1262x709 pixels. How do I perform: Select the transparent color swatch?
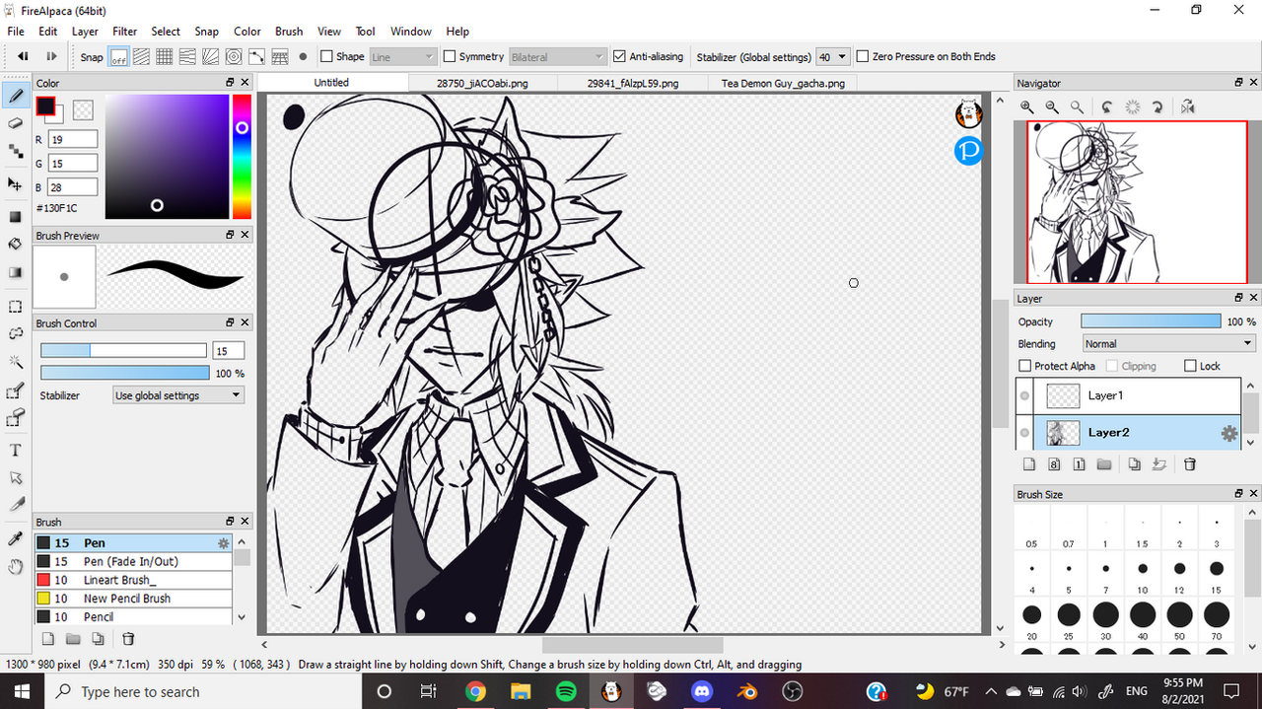point(83,109)
